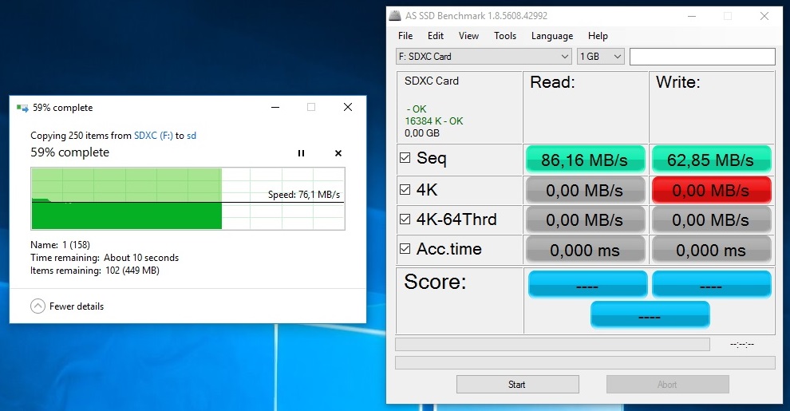Click the Time remaining: About 10 seconds text
790x411 pixels.
[105, 258]
